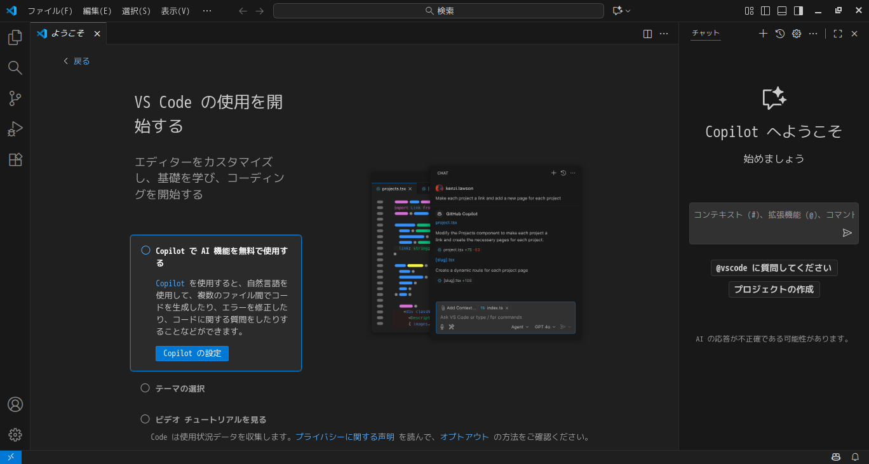Select the テーマの選択 step
The height and width of the screenshot is (464, 869).
click(x=180, y=388)
